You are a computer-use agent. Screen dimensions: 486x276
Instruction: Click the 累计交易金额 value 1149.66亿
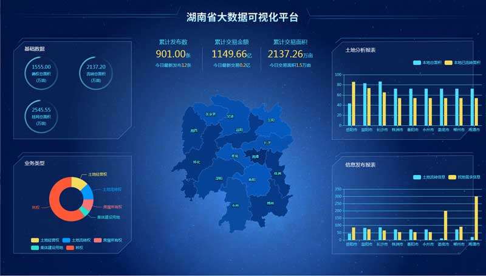click(x=231, y=54)
